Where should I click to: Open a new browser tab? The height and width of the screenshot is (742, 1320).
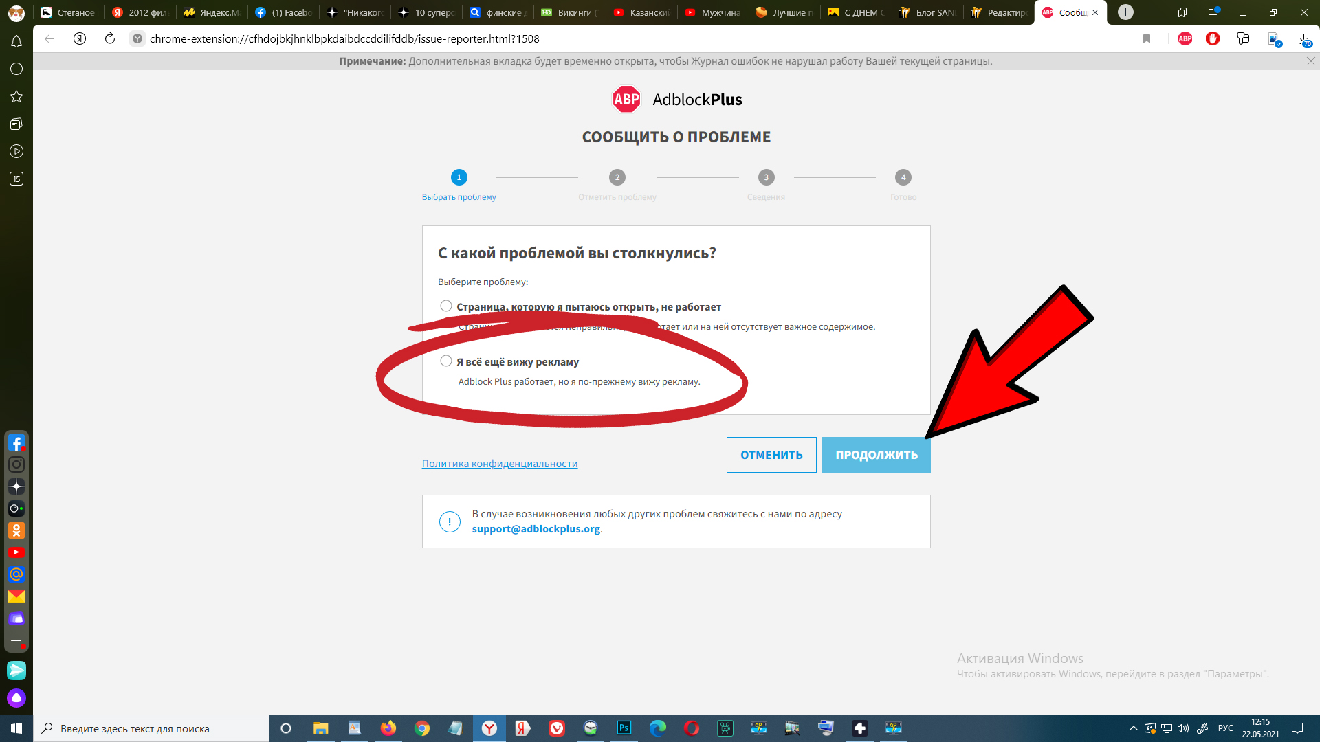(1125, 12)
